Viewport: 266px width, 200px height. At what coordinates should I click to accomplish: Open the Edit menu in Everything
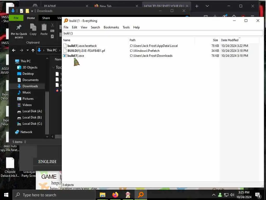click(x=75, y=27)
